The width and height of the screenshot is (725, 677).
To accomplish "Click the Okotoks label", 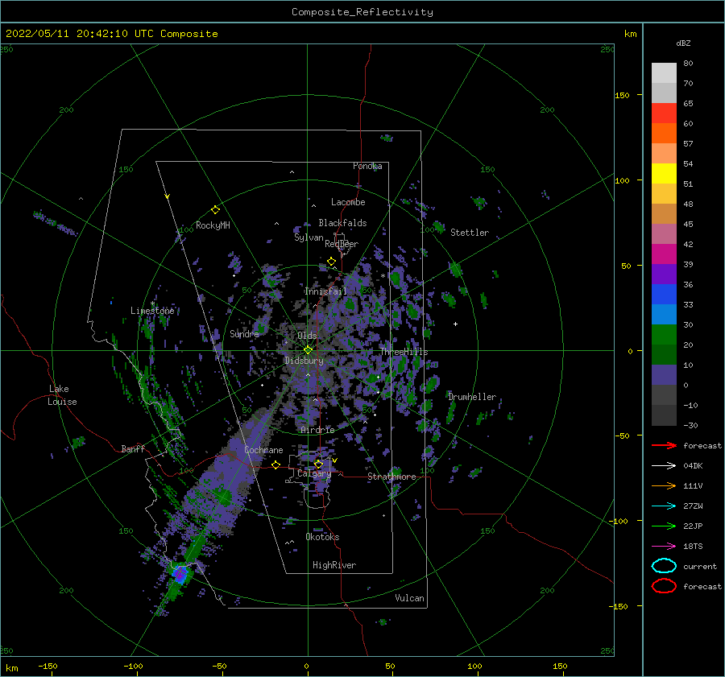I will pos(322,537).
